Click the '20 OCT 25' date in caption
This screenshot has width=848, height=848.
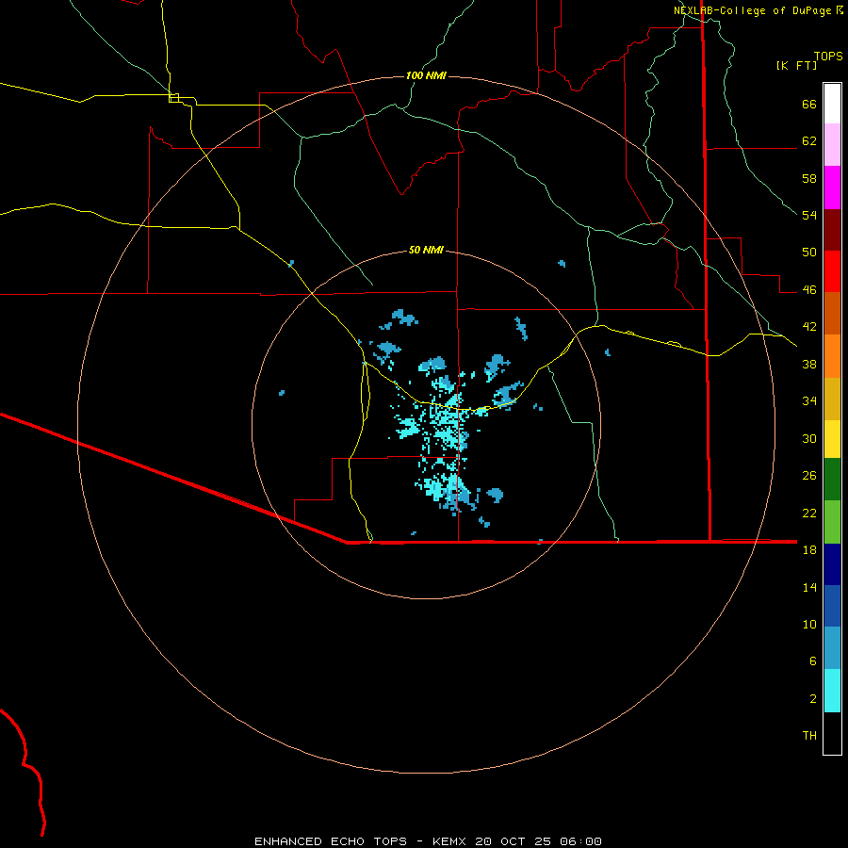coord(513,841)
